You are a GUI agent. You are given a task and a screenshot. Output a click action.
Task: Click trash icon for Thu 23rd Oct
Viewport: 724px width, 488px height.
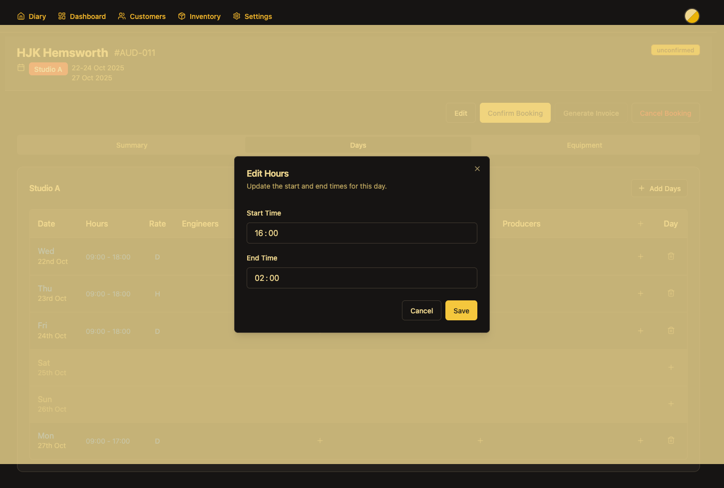tap(671, 293)
